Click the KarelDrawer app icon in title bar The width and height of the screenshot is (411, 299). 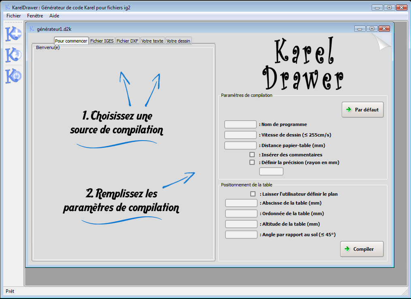[7, 7]
